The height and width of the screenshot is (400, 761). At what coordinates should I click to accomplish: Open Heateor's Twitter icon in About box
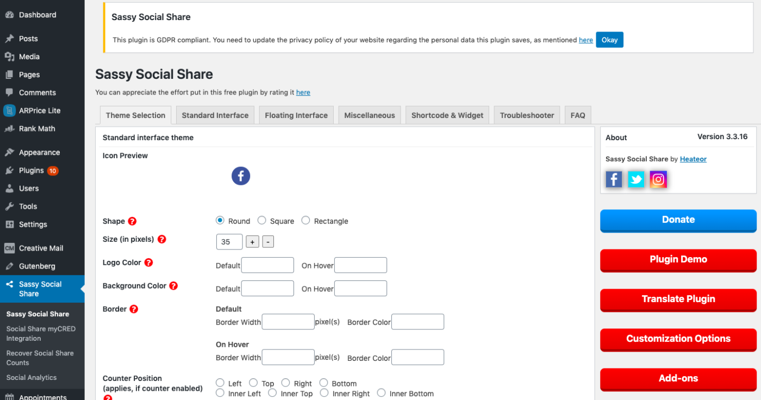click(x=636, y=179)
